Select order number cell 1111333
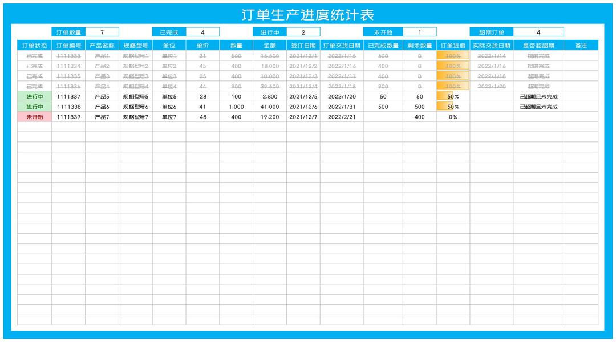 pos(69,56)
